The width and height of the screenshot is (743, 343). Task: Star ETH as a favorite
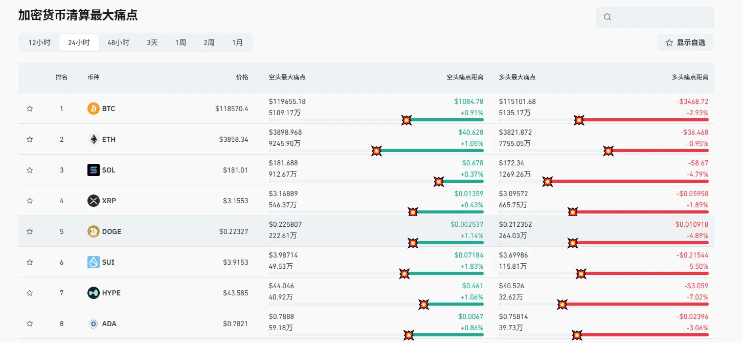[x=30, y=139]
